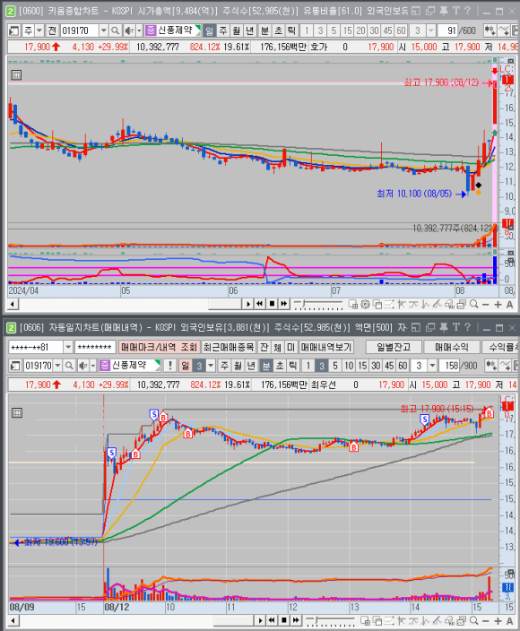The height and width of the screenshot is (631, 520).
Task: Click the 일별잔고 button
Action: [x=394, y=347]
